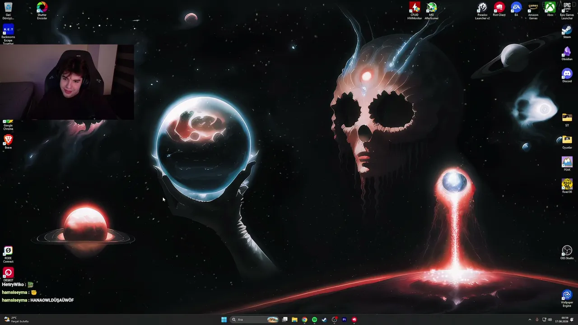The width and height of the screenshot is (578, 325).
Task: Click the HenryWiko chat username
Action: coord(13,285)
